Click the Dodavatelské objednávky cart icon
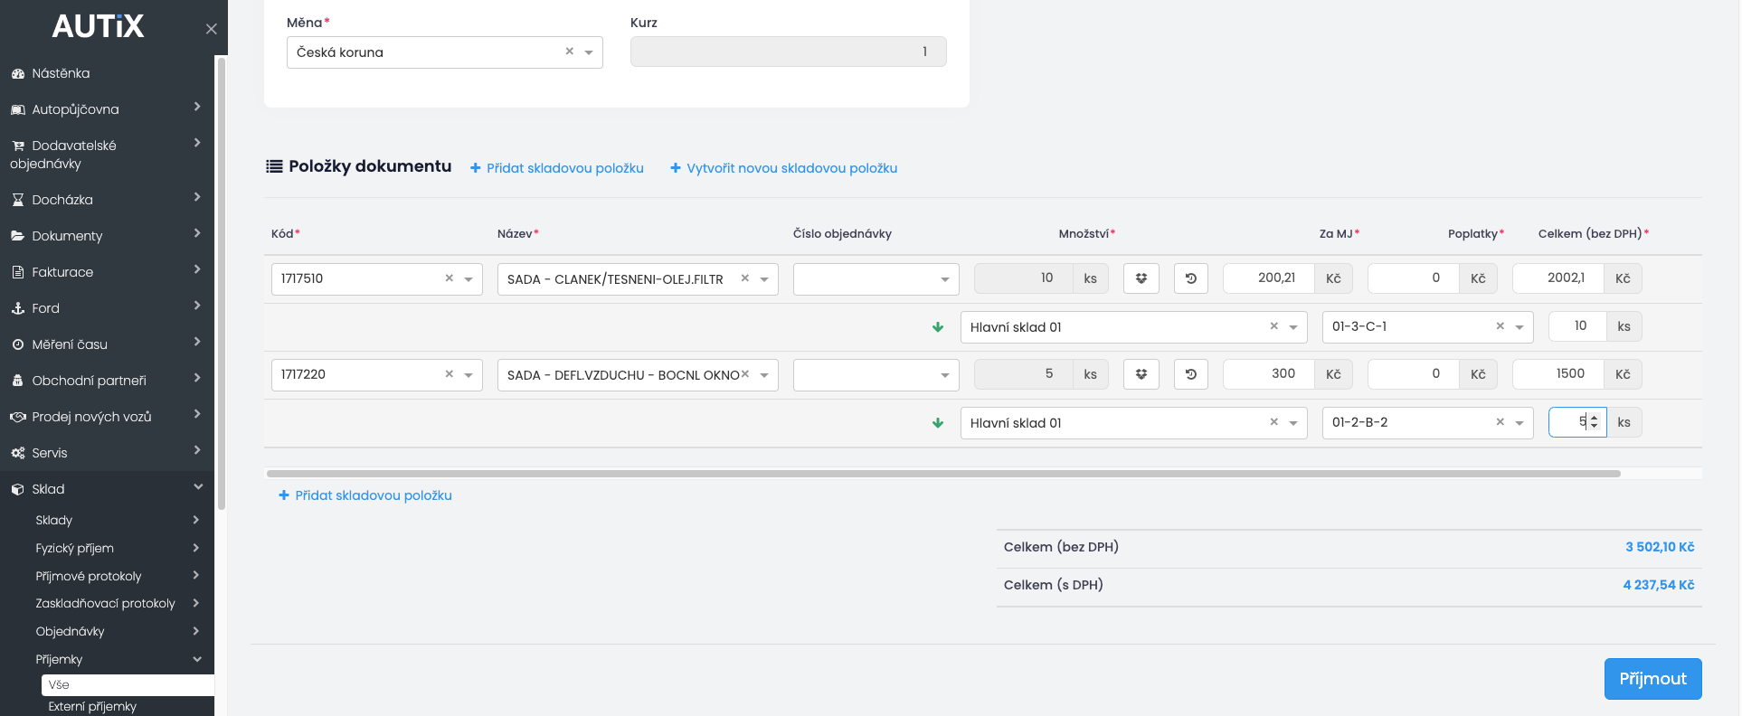Image resolution: width=1742 pixels, height=716 pixels. pyautogui.click(x=17, y=146)
